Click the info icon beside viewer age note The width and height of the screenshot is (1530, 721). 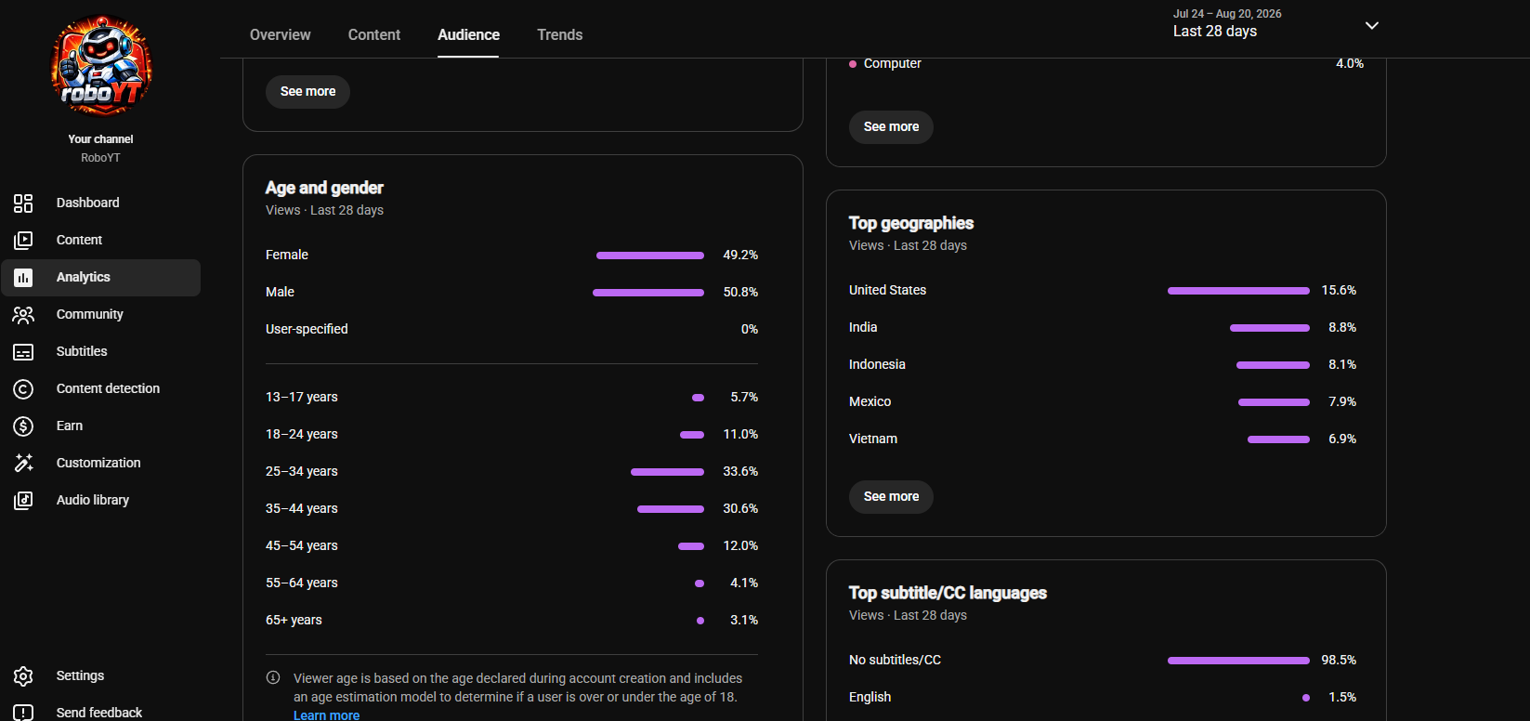[273, 677]
